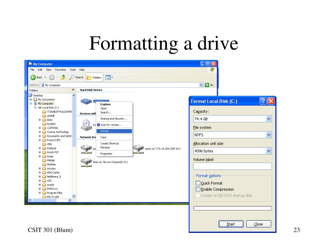Open the Edit menu

40,70
